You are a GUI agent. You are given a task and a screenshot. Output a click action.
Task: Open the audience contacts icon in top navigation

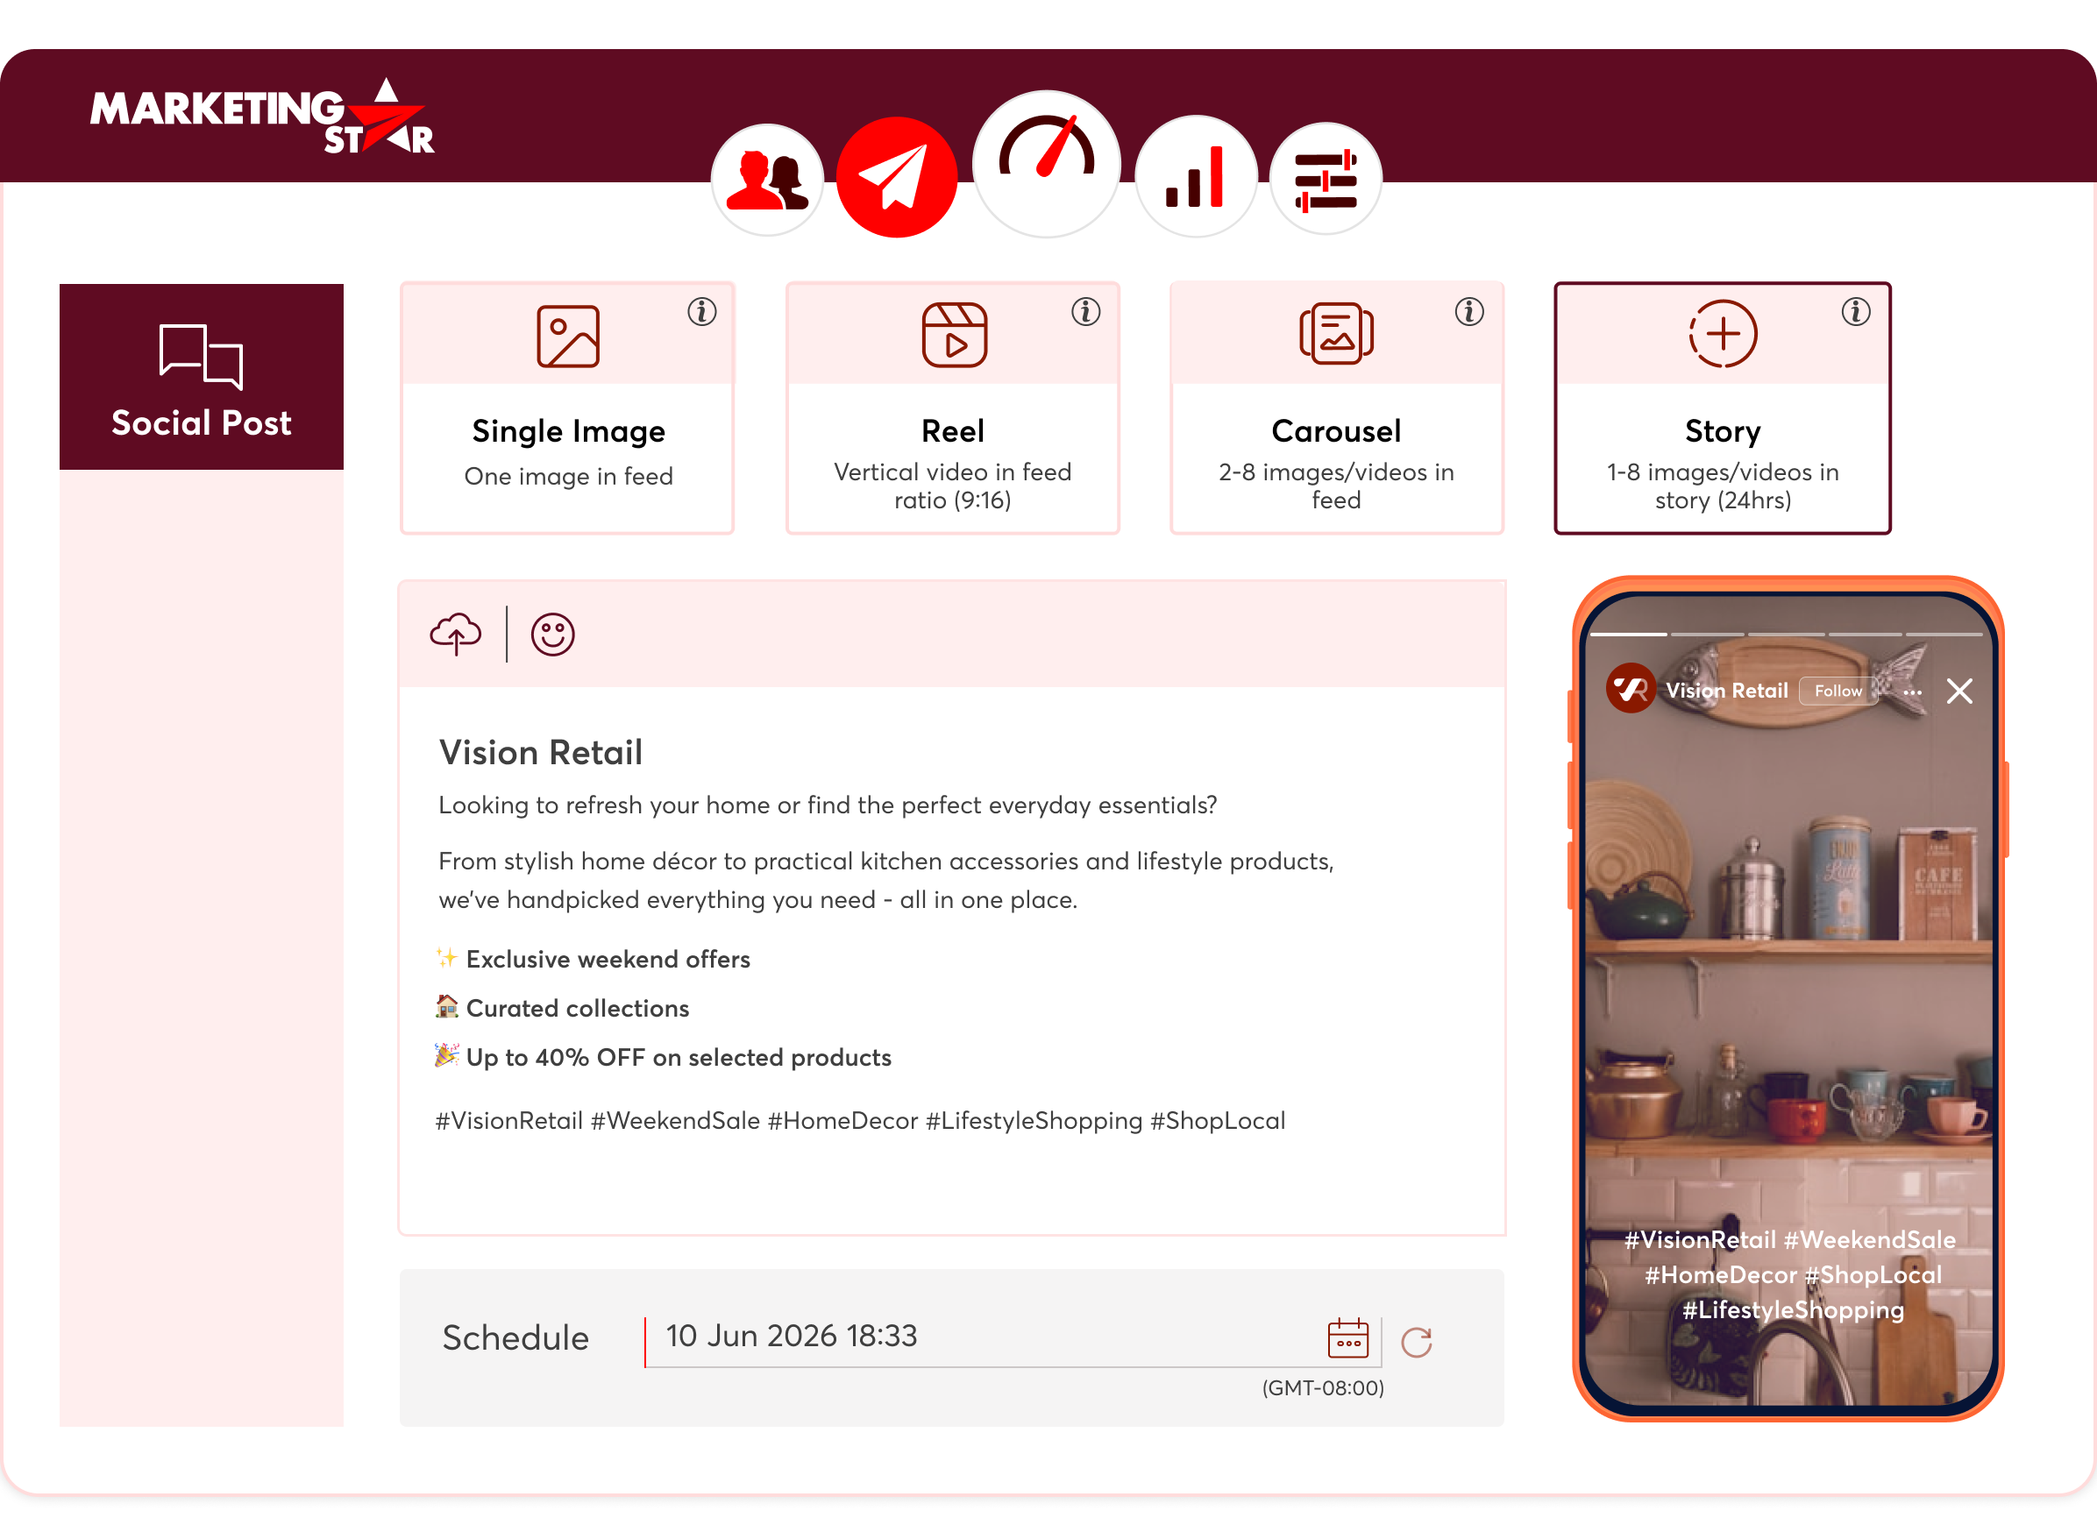pos(767,179)
